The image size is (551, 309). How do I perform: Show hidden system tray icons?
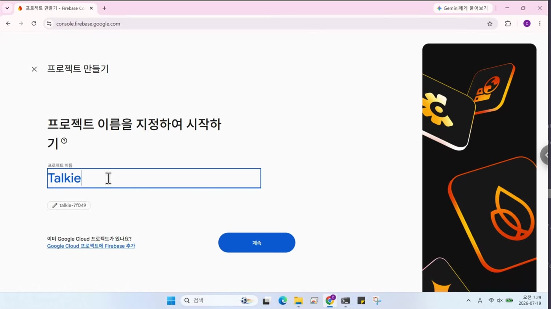[468, 301]
